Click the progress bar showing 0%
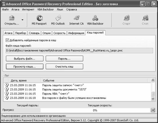The width and height of the screenshot is (158, 123). click(x=95, y=110)
